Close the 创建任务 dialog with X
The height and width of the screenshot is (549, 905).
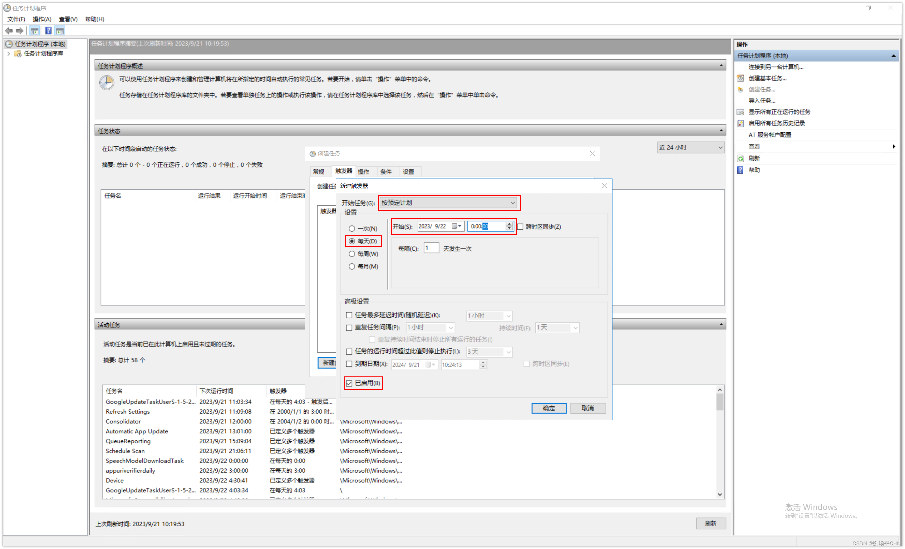point(592,154)
